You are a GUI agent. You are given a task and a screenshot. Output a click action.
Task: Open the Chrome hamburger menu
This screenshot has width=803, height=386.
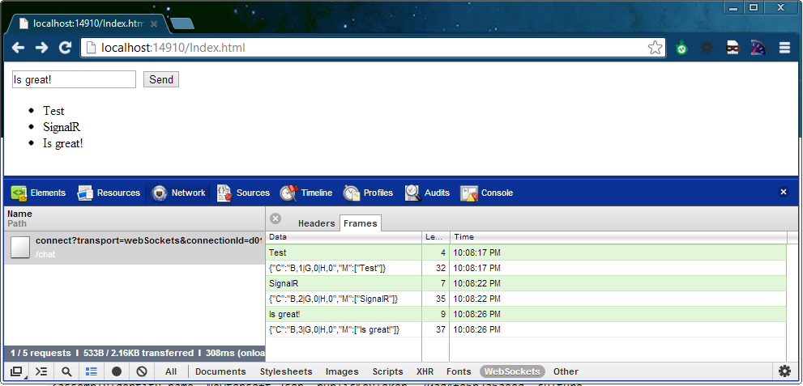click(784, 48)
